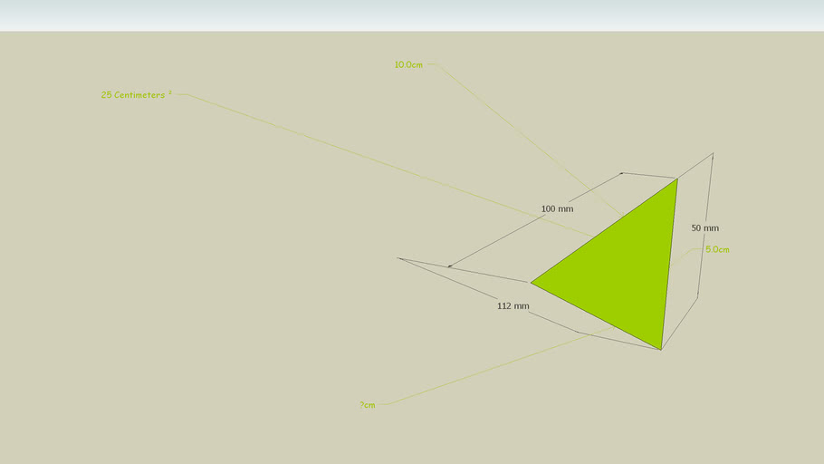Screen dimensions: 824x464
Task: Click the leader line from the ?cm label
Action: coord(489,369)
